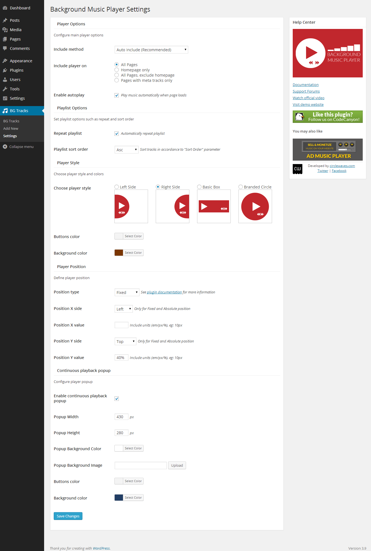
Task: Toggle Enable continuous playback popup checkbox
Action: (117, 399)
